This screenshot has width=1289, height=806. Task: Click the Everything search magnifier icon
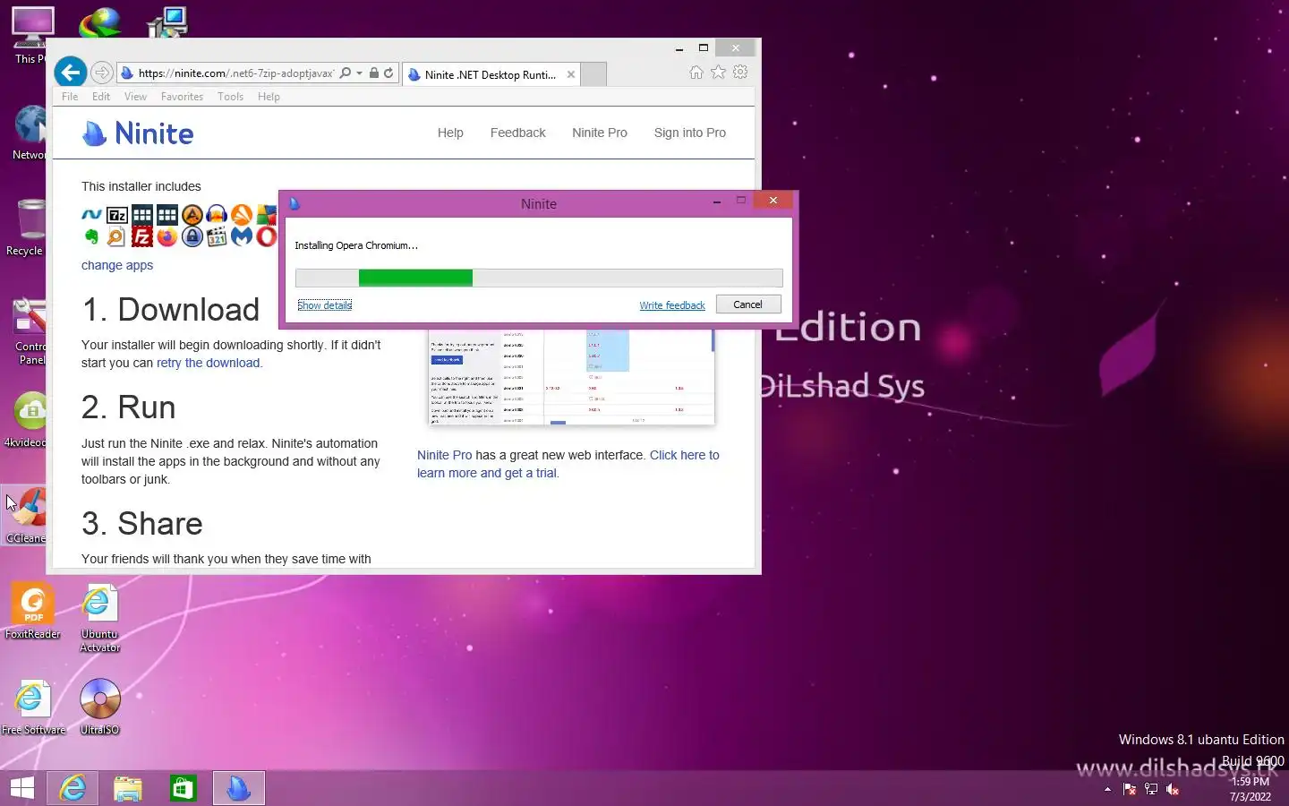coord(116,237)
